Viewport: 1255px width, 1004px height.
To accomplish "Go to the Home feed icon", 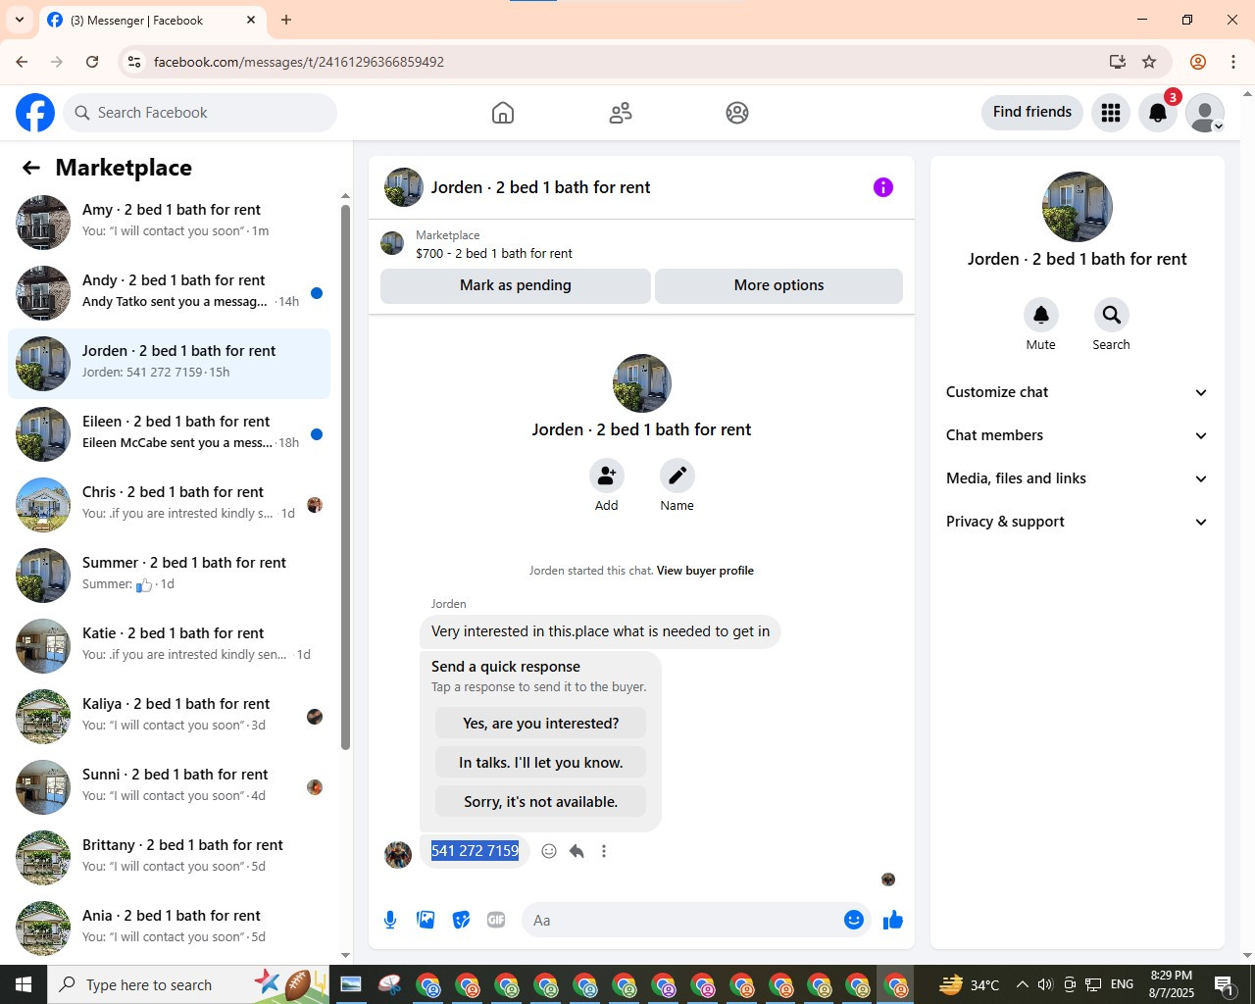I will [x=503, y=113].
